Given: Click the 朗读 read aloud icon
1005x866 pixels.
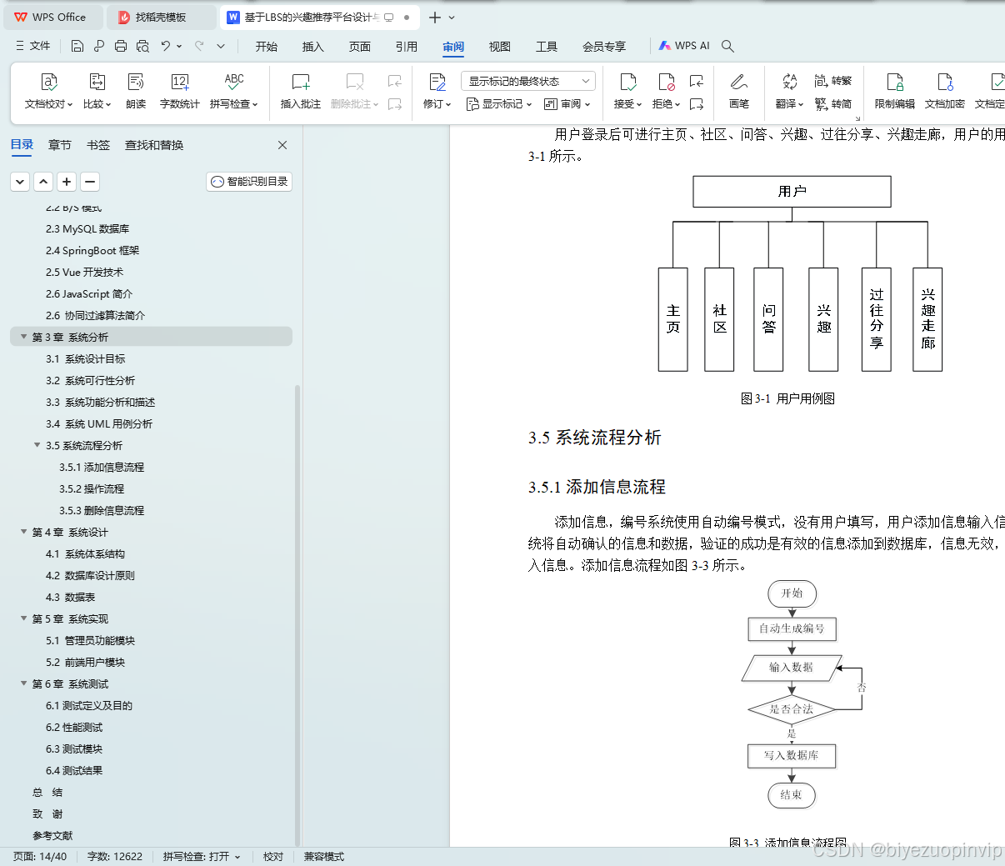Looking at the screenshot, I should [x=136, y=82].
